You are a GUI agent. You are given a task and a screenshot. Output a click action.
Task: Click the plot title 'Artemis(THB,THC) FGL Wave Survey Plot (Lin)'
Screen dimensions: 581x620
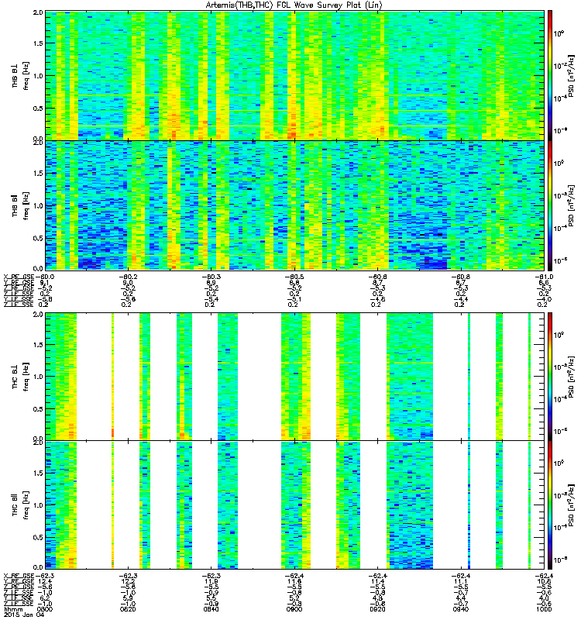pyautogui.click(x=294, y=5)
